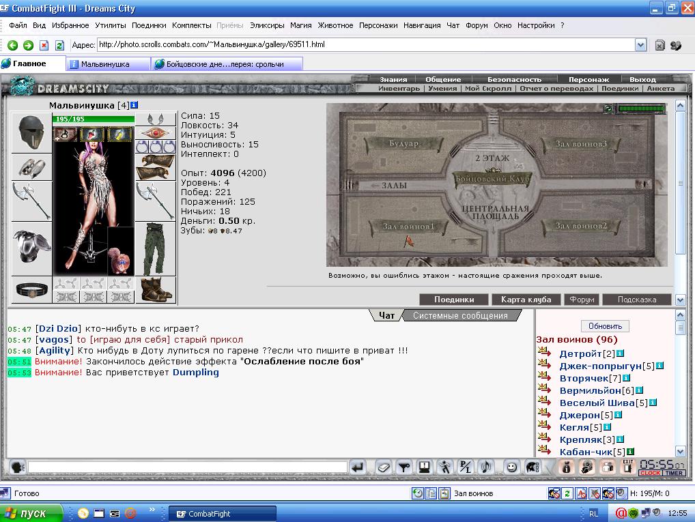Click the green pants equipment slot

156,248
